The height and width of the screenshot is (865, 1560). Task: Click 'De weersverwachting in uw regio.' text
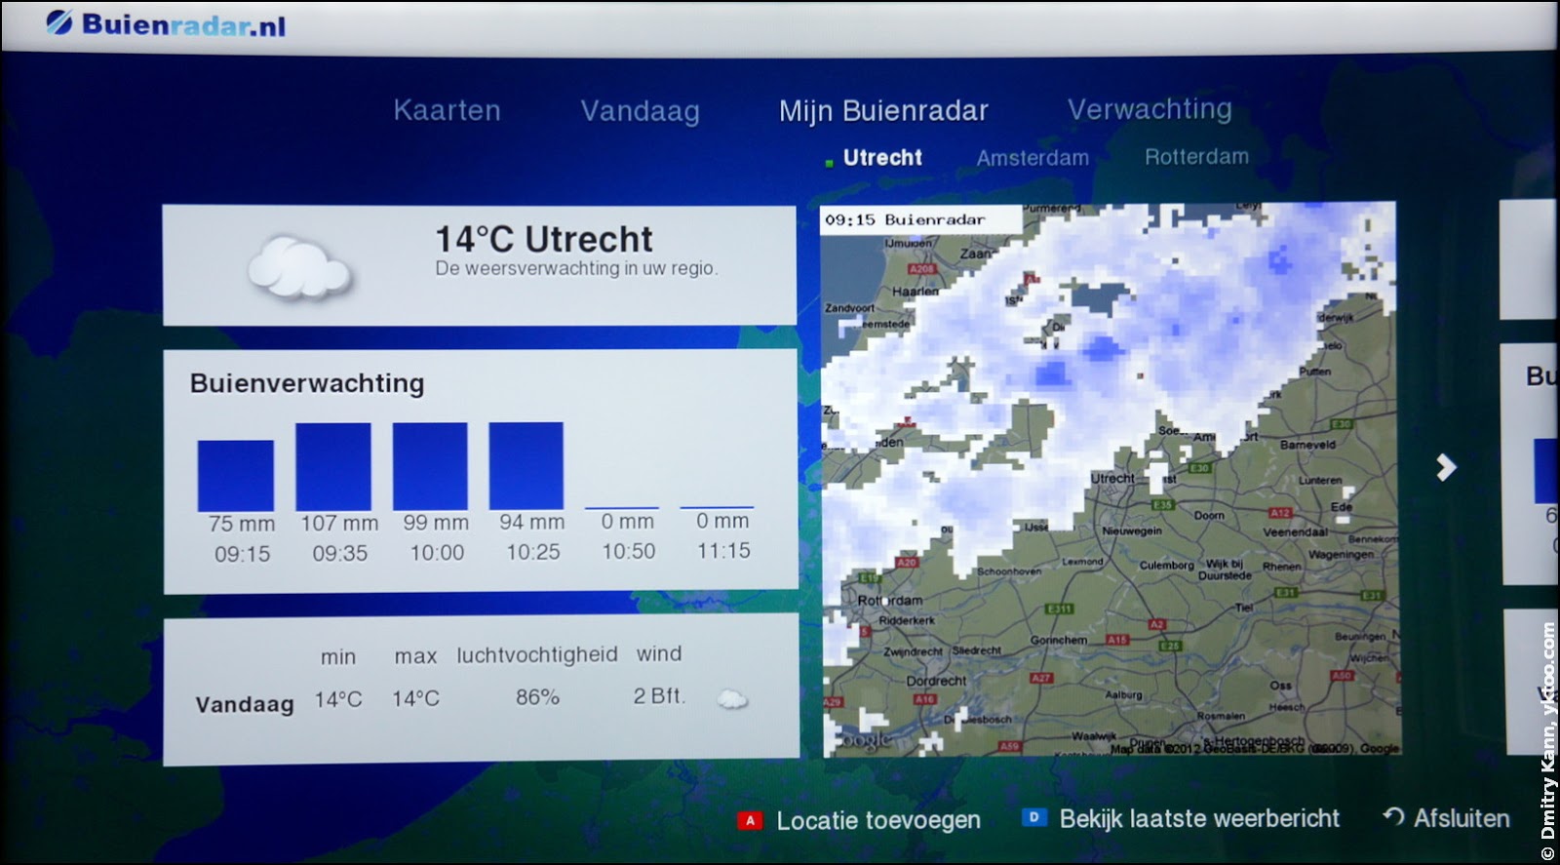[x=576, y=268]
